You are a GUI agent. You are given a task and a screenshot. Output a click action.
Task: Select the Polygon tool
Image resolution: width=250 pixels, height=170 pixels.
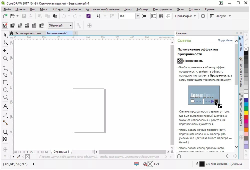pyautogui.click(x=5, y=97)
